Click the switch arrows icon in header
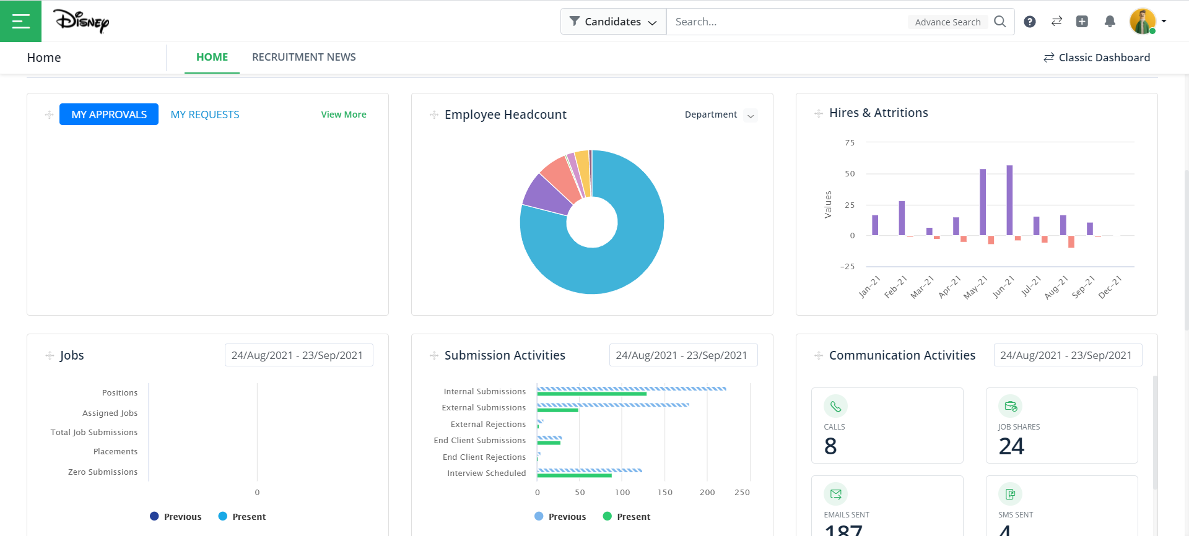 [1056, 22]
